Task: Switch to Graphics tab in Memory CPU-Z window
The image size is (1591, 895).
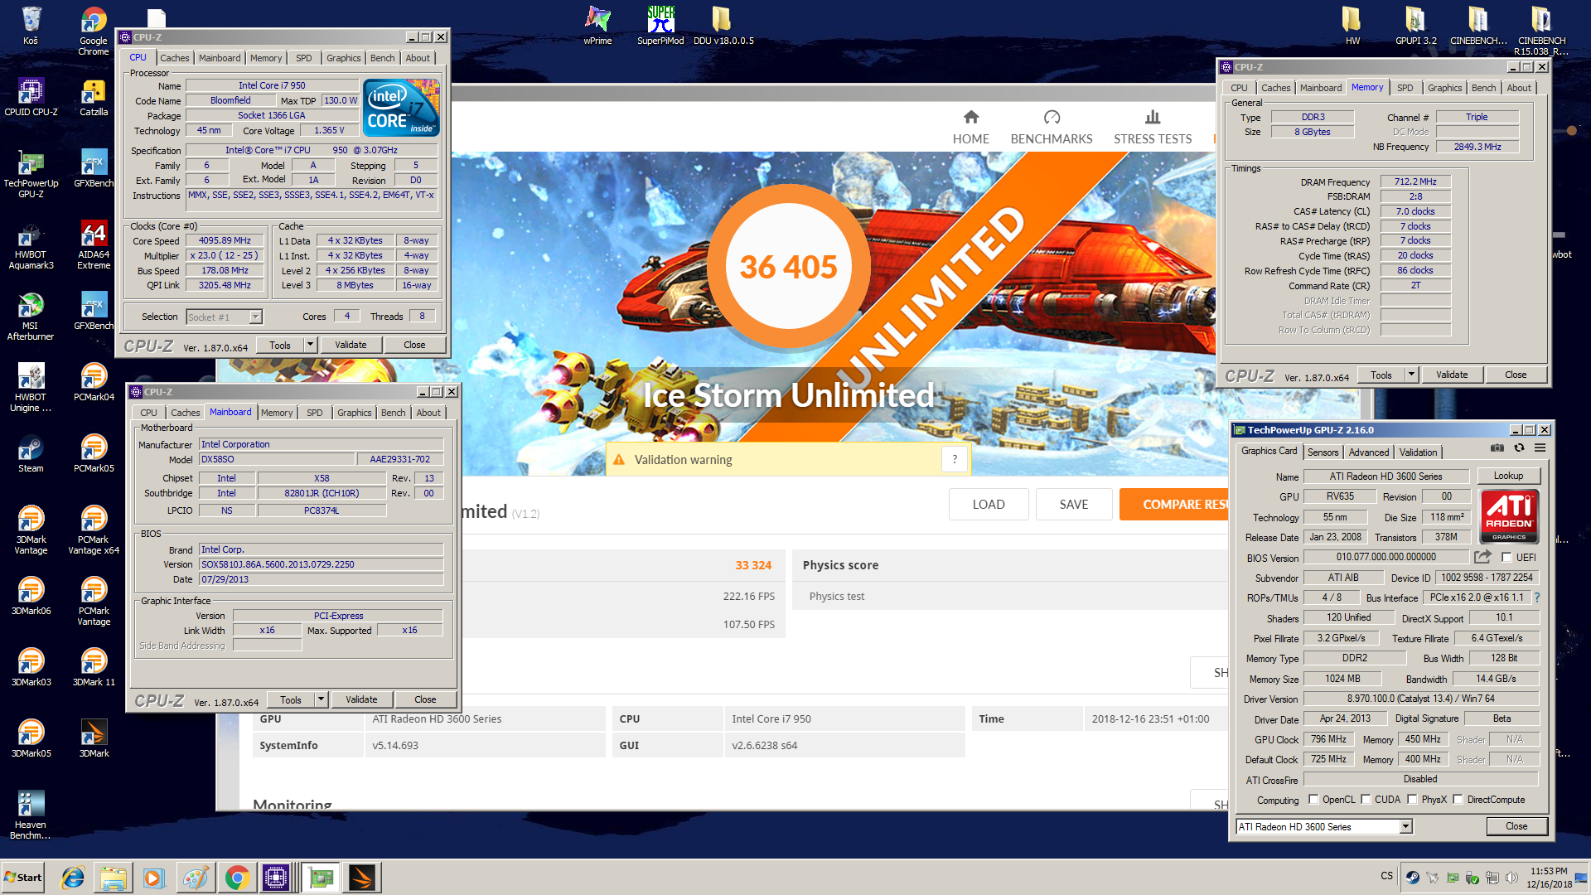Action: (x=1444, y=88)
